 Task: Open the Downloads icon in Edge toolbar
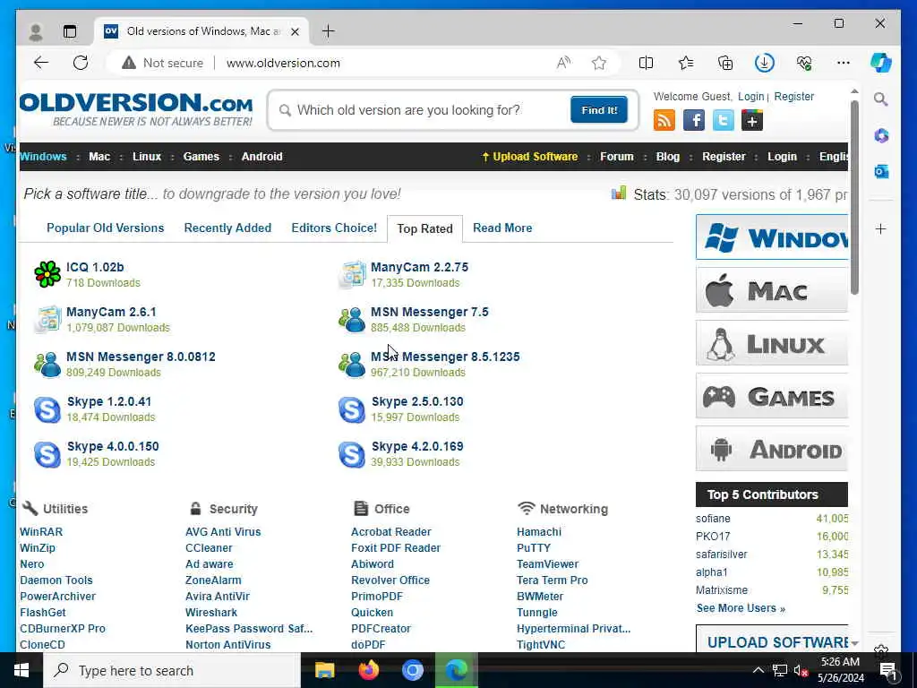tap(765, 63)
